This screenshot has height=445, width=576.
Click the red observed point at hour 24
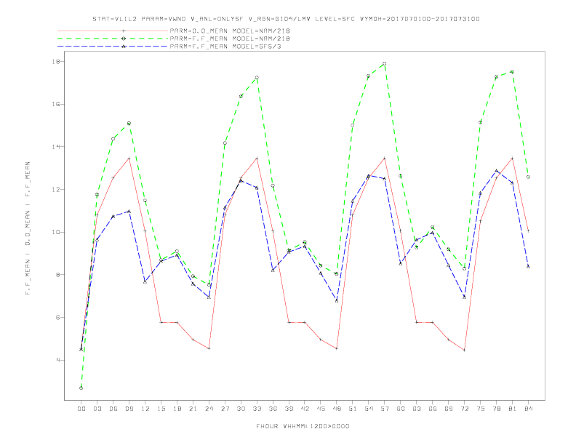[209, 348]
